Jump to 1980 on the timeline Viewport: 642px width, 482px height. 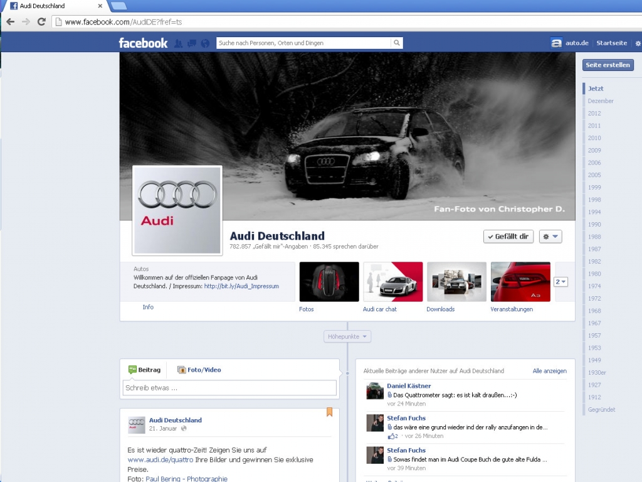(594, 274)
